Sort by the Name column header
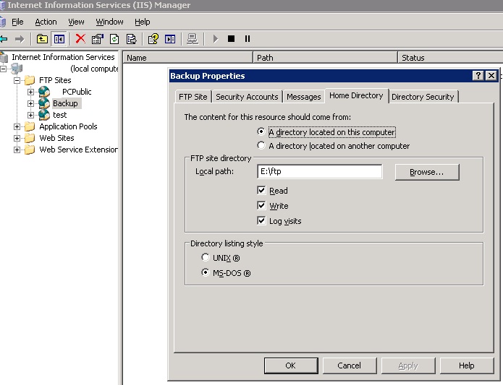The image size is (503, 385). [188, 58]
